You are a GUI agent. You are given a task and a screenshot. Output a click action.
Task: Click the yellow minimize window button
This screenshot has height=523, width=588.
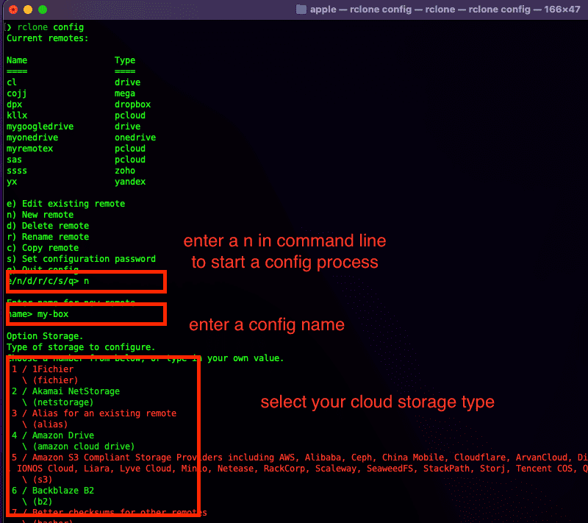pos(28,10)
